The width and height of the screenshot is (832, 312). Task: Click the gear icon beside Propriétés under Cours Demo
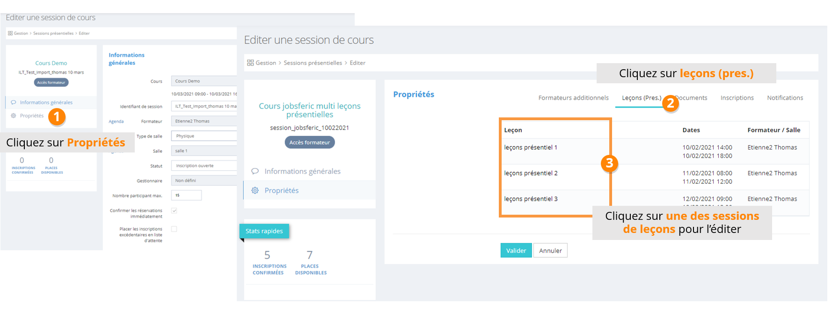14,116
